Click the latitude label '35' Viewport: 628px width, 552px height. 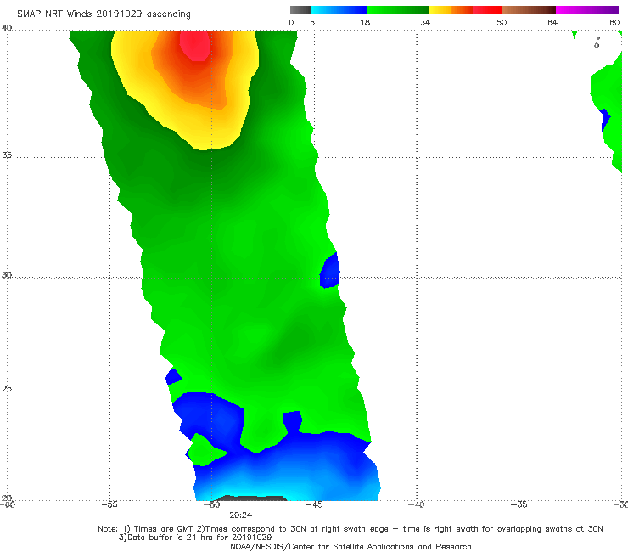[7, 155]
